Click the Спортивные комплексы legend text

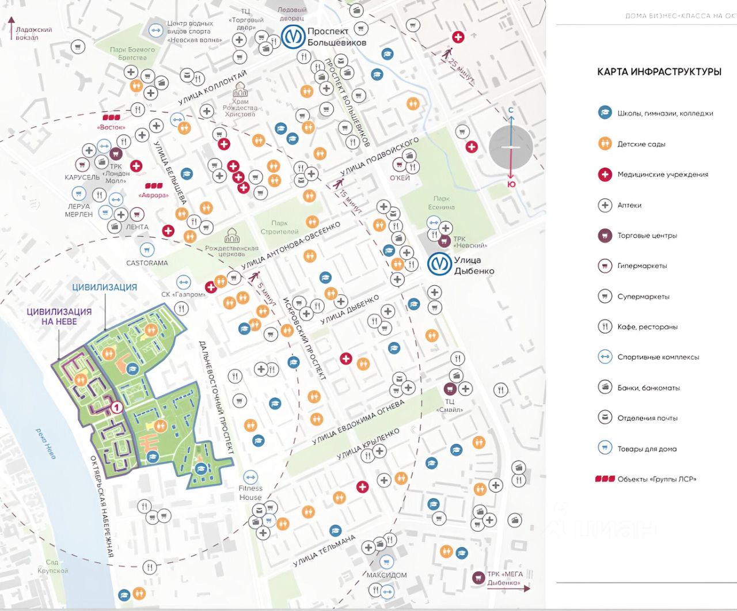pos(658,357)
